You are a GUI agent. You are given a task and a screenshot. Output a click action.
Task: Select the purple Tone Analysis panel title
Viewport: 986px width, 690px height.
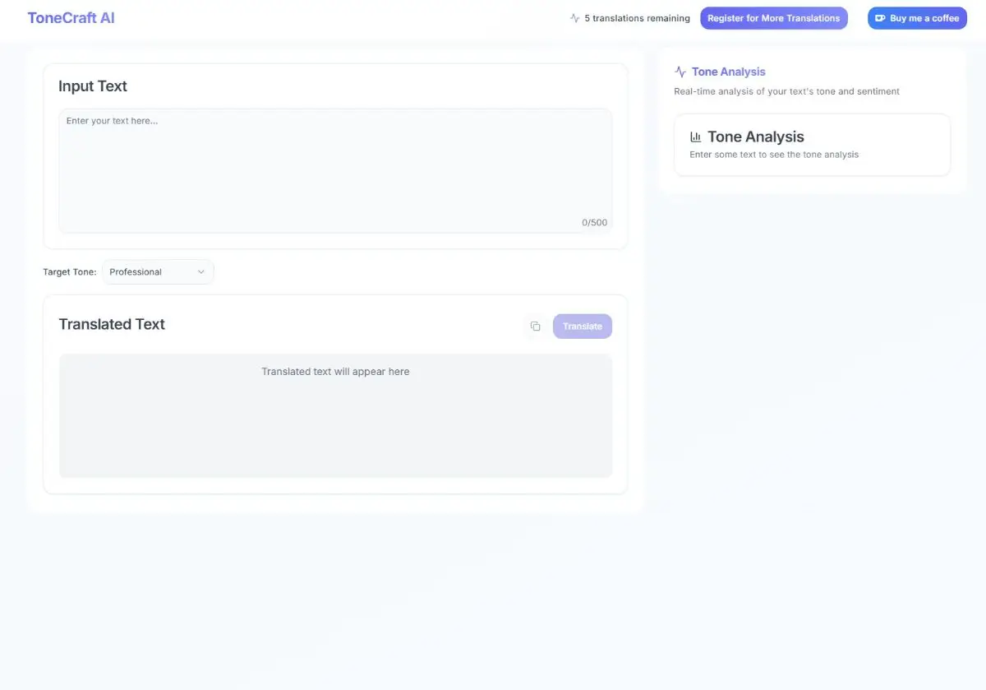click(x=728, y=72)
